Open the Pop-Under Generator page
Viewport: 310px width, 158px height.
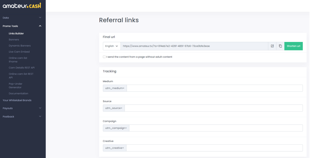click(15, 86)
